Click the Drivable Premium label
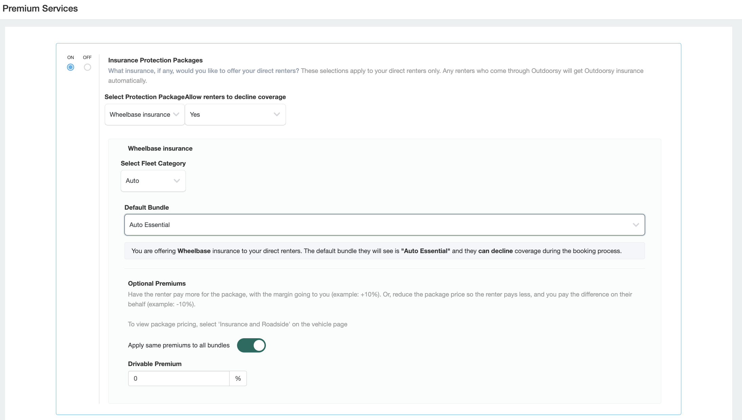This screenshot has width=742, height=420. point(155,364)
